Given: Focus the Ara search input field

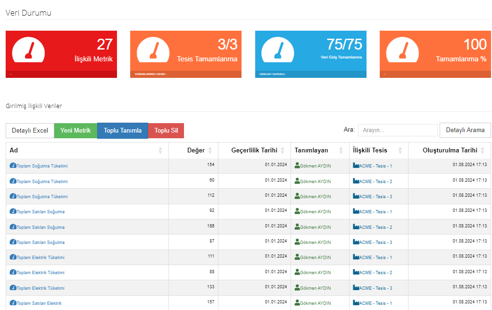Looking at the screenshot, I should 398,130.
